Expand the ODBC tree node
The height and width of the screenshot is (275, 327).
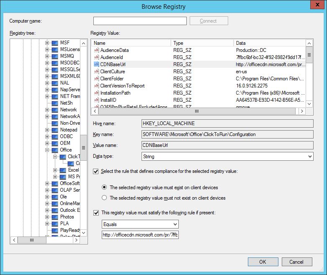[x=47, y=136]
